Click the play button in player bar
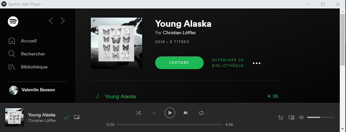The height and width of the screenshot is (132, 346). (x=170, y=113)
